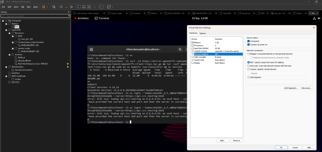Click the LAN Segments... button
This screenshot has width=322, height=152.
point(291,88)
